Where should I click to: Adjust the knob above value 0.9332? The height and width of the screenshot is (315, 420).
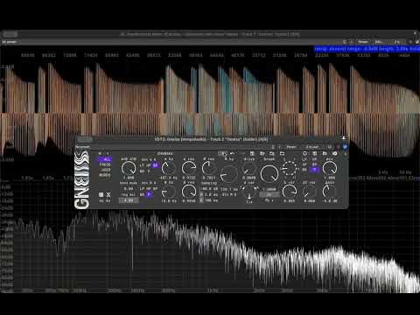pyautogui.click(x=189, y=168)
